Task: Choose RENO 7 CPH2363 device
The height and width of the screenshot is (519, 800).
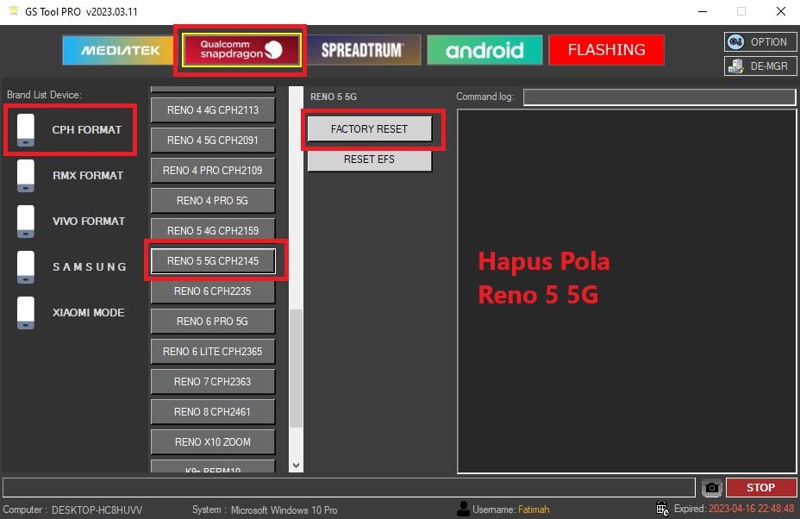Action: point(213,381)
